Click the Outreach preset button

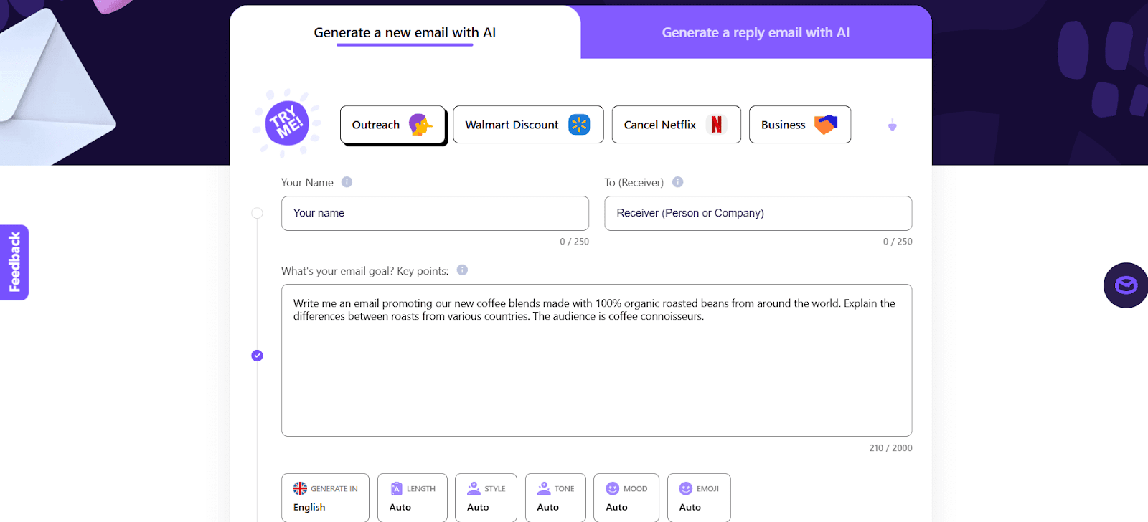point(392,124)
